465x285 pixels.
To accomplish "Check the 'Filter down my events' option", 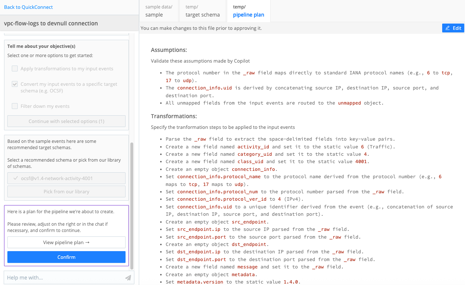I will point(15,106).
